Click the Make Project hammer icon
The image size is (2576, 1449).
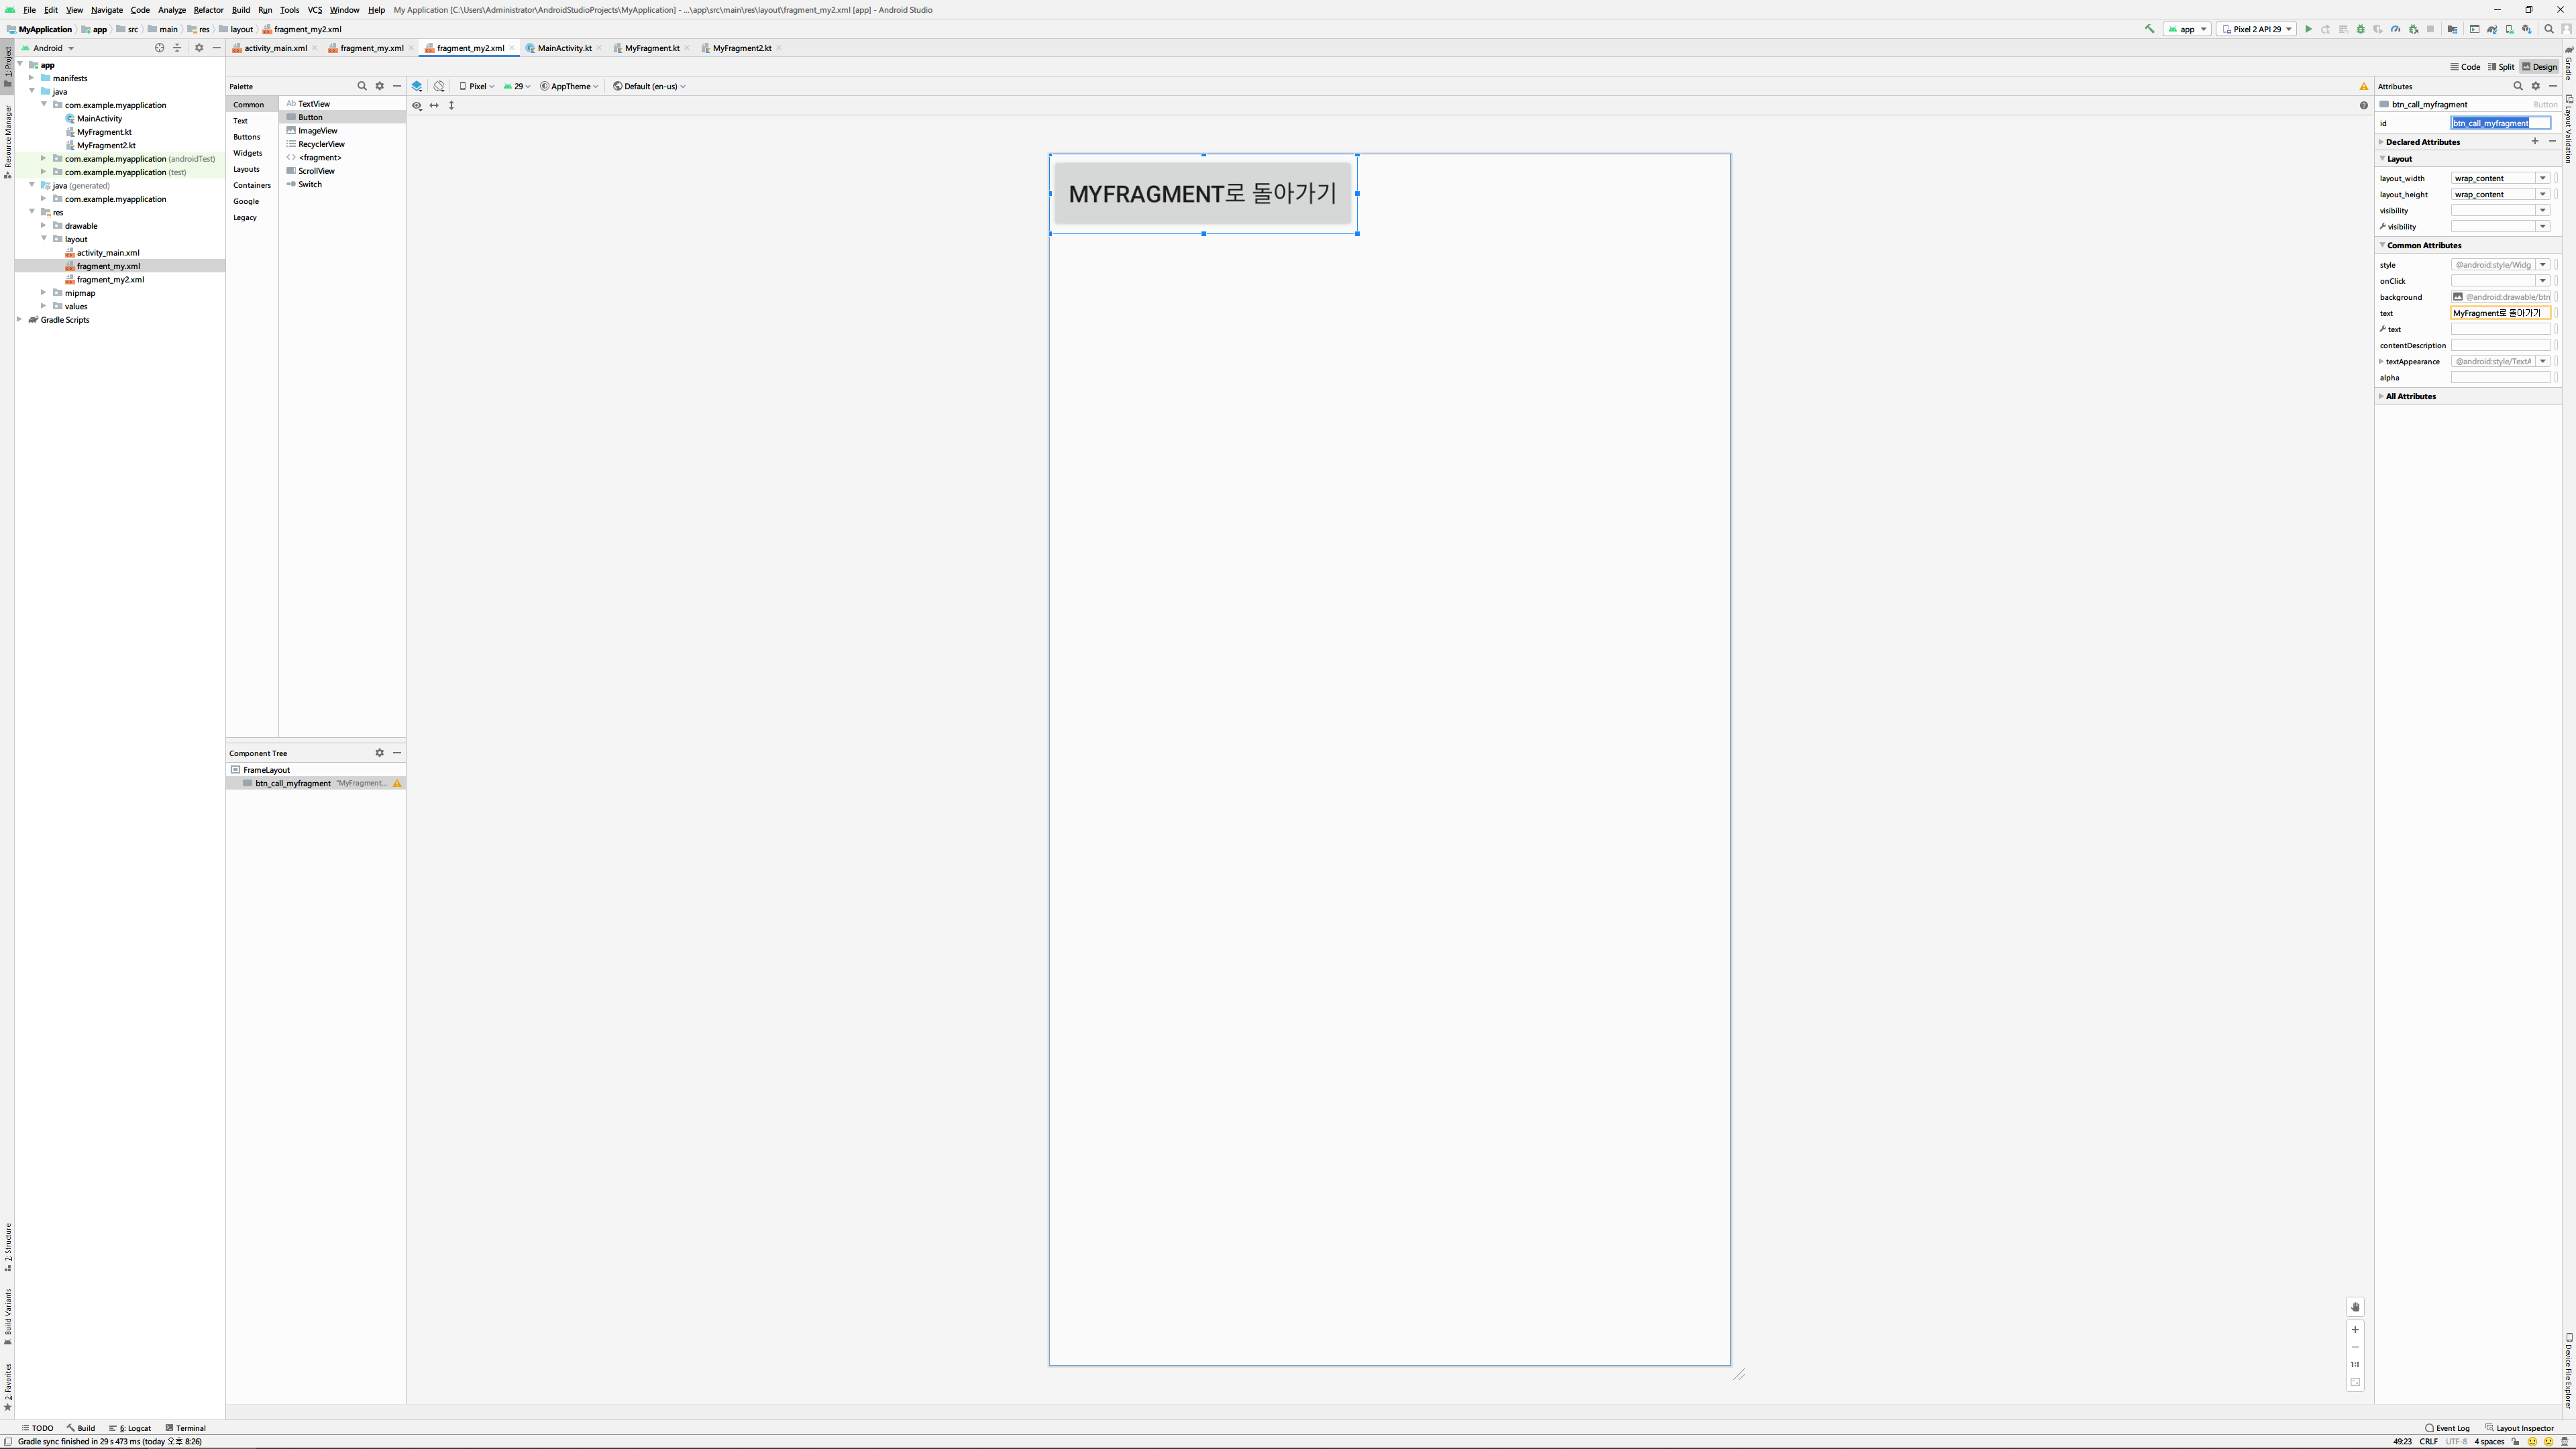2150,29
